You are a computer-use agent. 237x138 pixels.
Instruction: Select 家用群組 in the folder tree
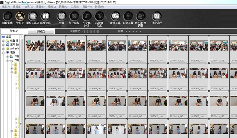[15, 44]
